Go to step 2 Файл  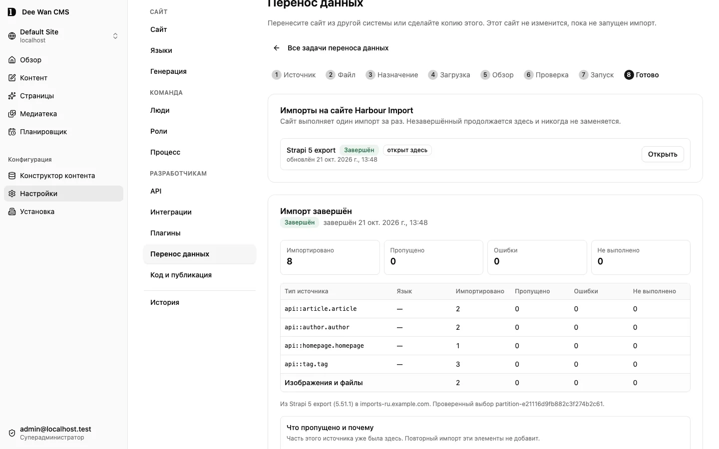[341, 75]
